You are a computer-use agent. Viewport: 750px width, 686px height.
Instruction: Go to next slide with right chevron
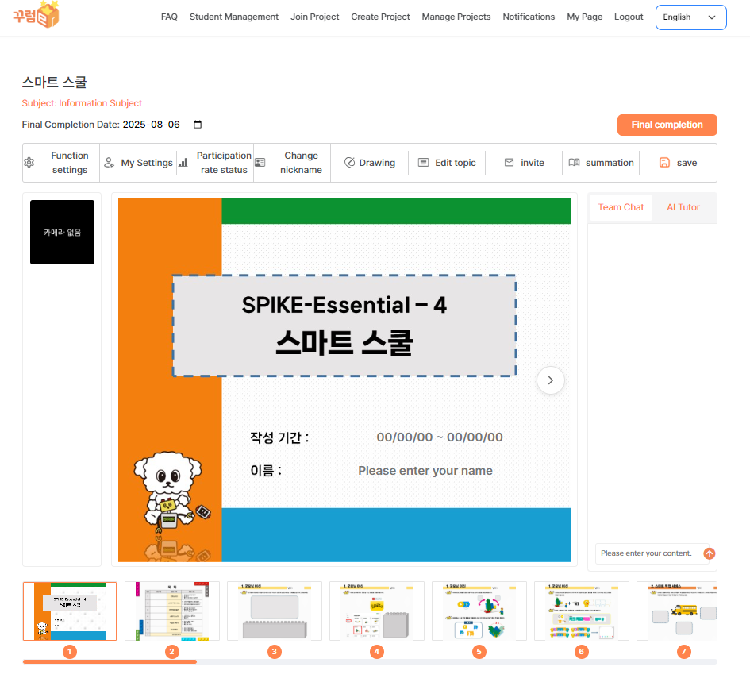pos(551,380)
